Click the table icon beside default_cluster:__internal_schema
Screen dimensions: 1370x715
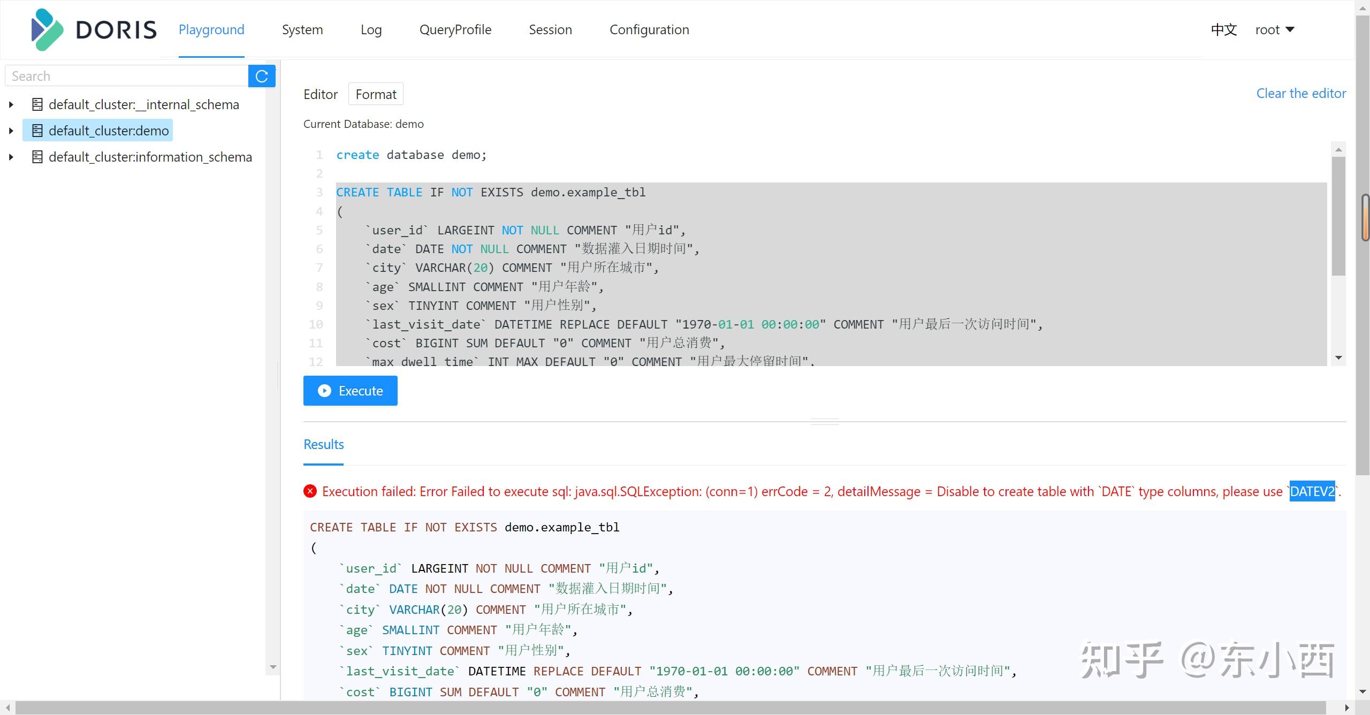tap(37, 104)
